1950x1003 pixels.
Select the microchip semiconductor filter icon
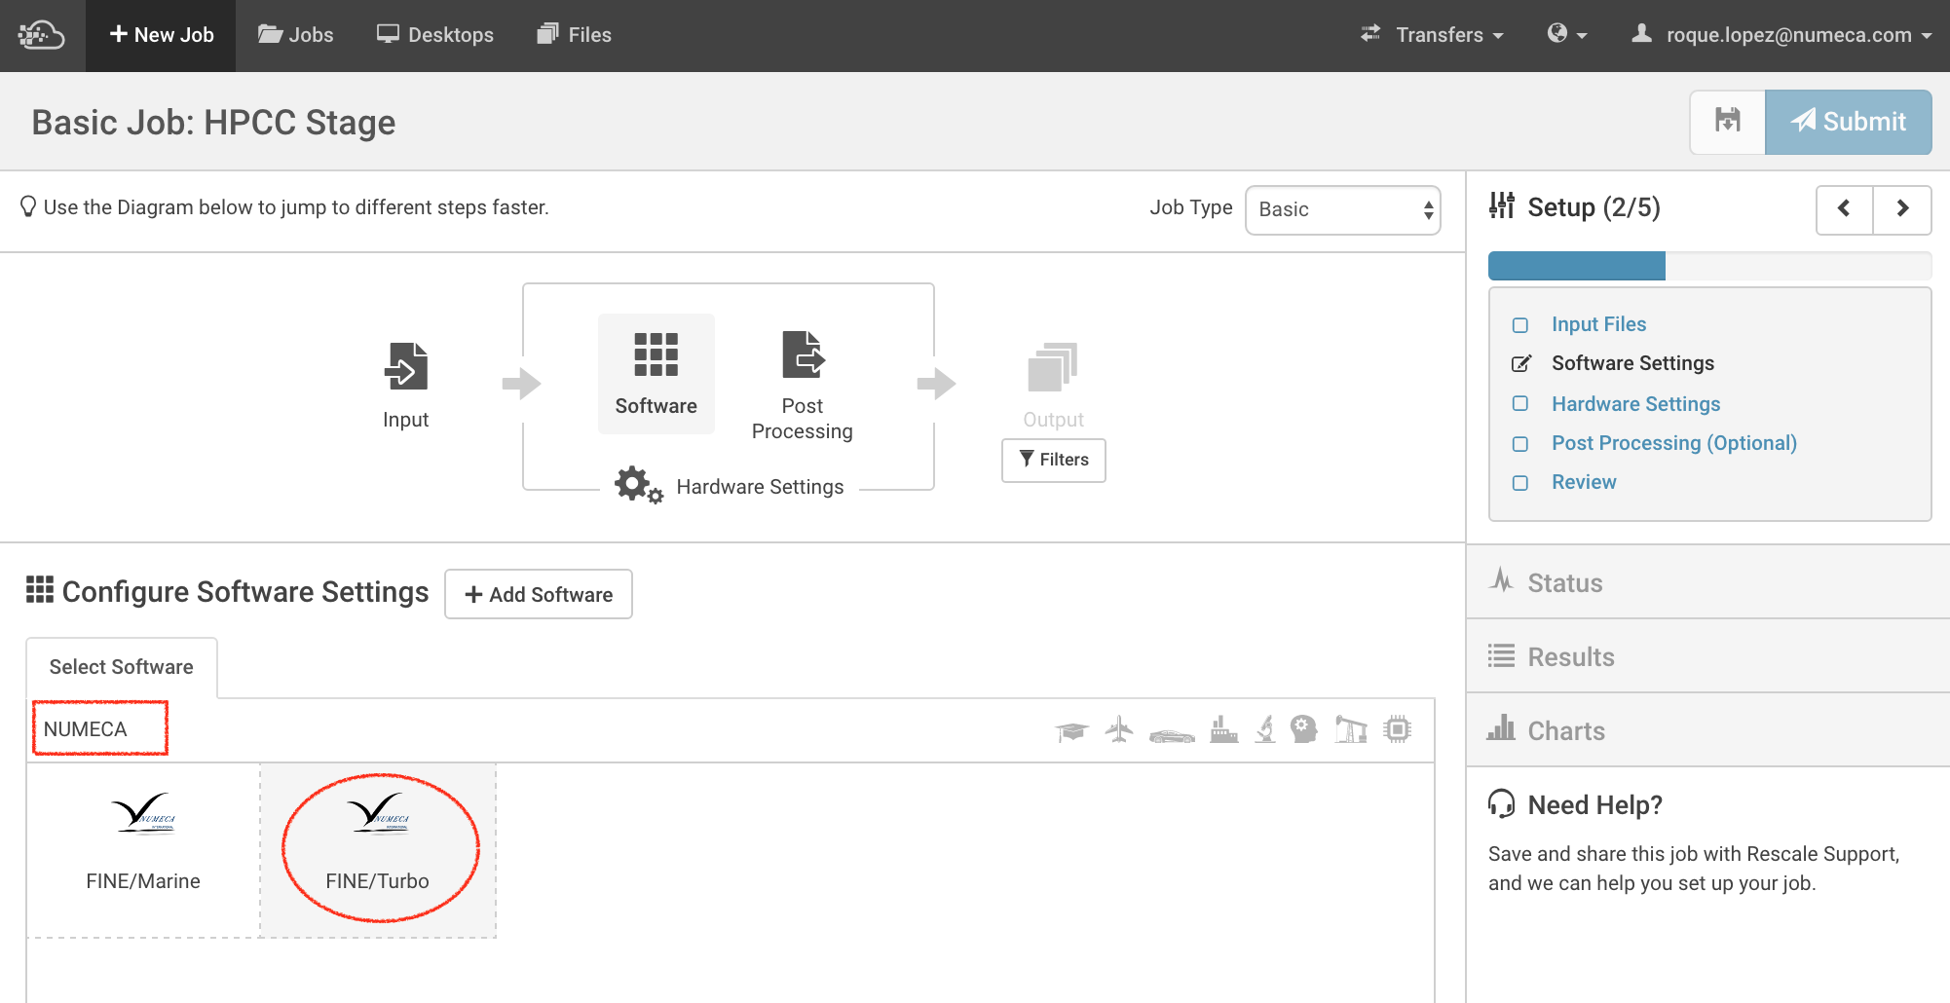click(1398, 729)
